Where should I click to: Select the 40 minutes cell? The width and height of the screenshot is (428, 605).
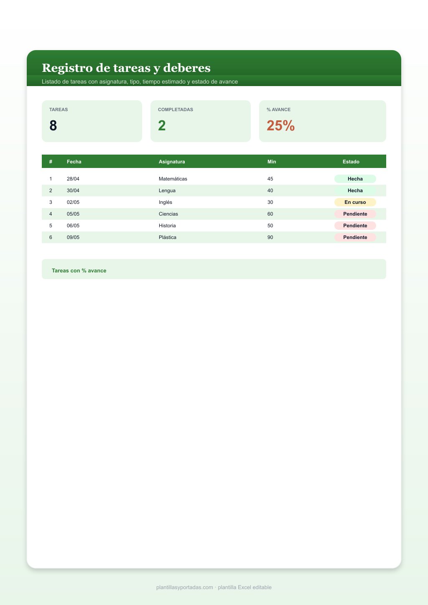coord(270,191)
